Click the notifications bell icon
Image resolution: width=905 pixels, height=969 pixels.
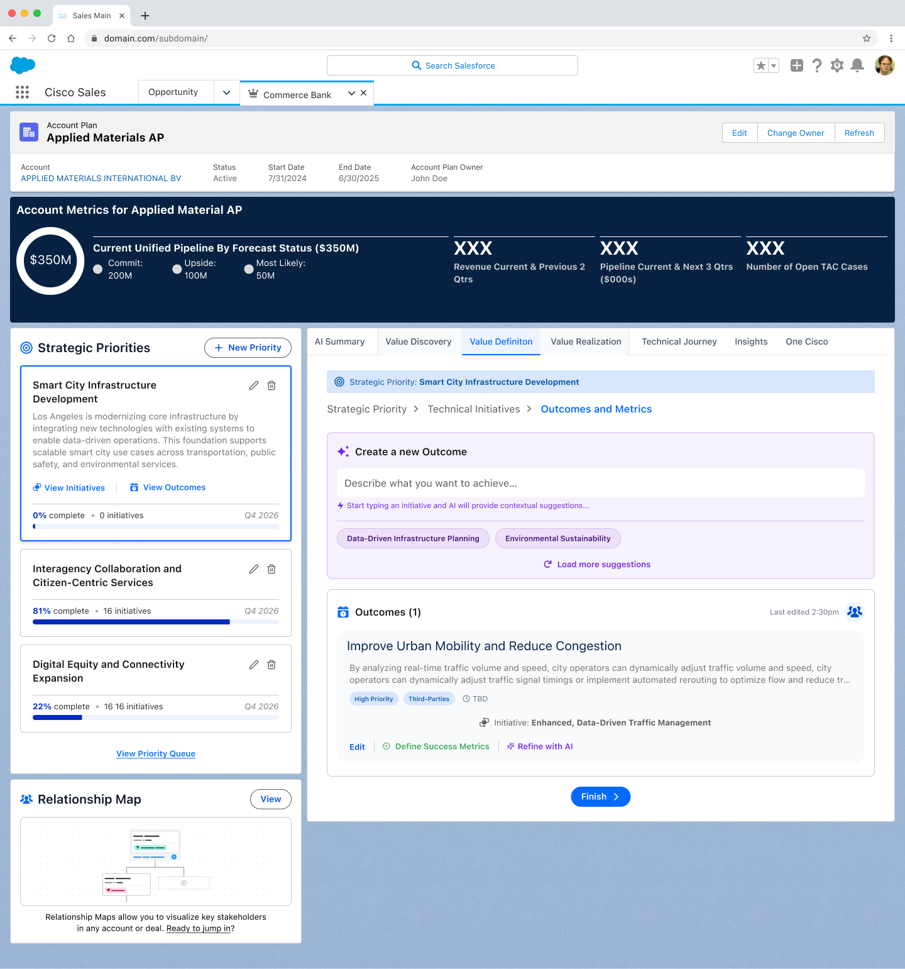click(857, 65)
